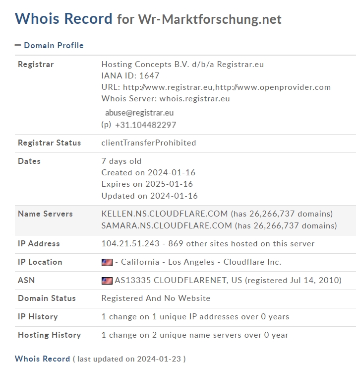Click the '7 days old' text
Image resolution: width=356 pixels, height=367 pixels.
(x=121, y=161)
